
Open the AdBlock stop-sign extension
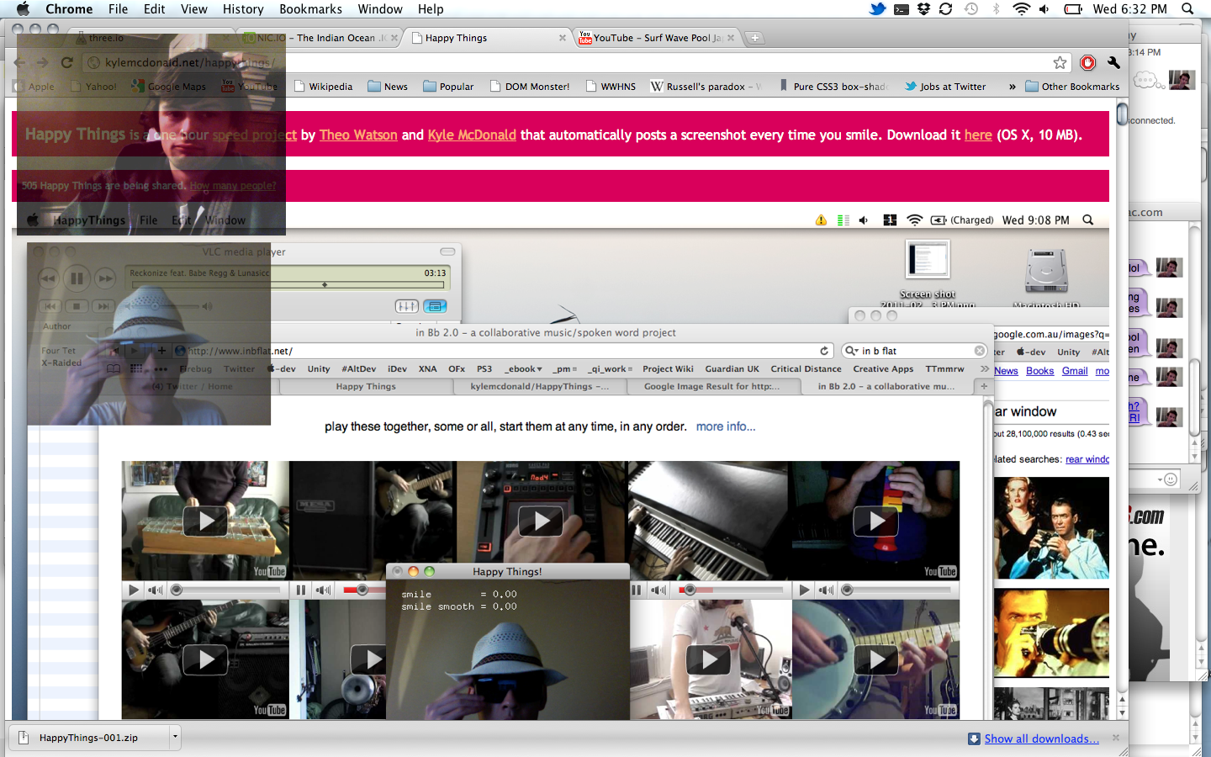click(x=1087, y=63)
